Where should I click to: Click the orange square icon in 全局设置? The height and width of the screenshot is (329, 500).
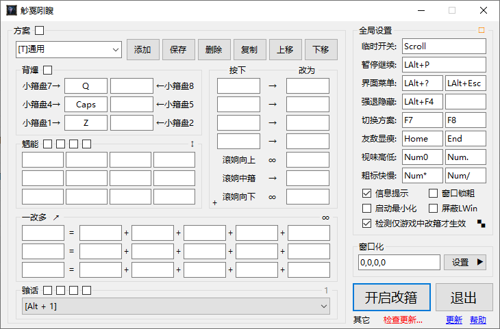482,30
